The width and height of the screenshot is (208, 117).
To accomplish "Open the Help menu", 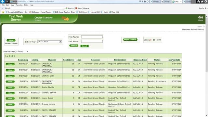I will tap(32, 5).
